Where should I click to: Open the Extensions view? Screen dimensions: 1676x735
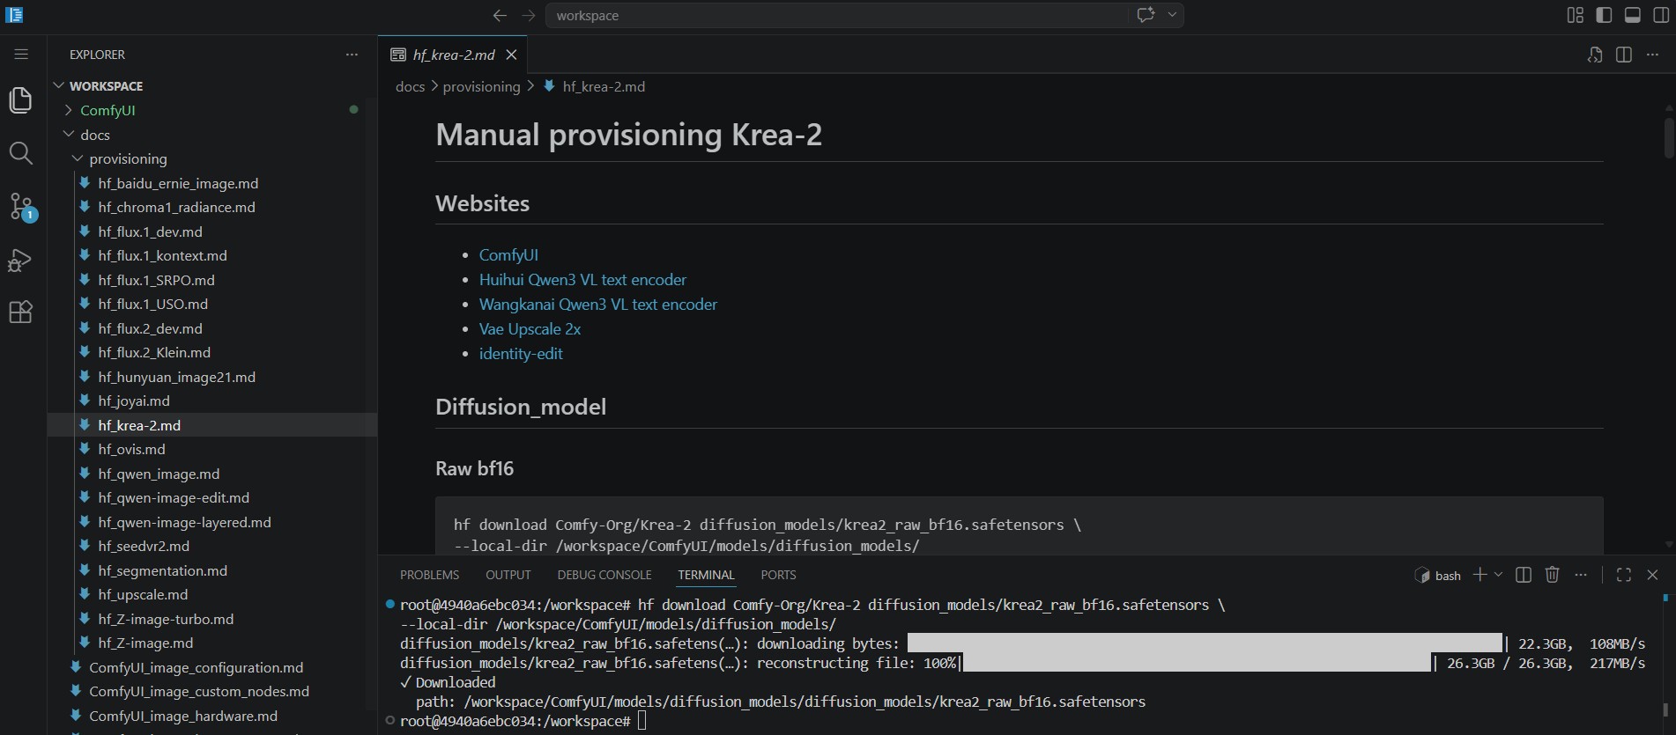coord(21,312)
